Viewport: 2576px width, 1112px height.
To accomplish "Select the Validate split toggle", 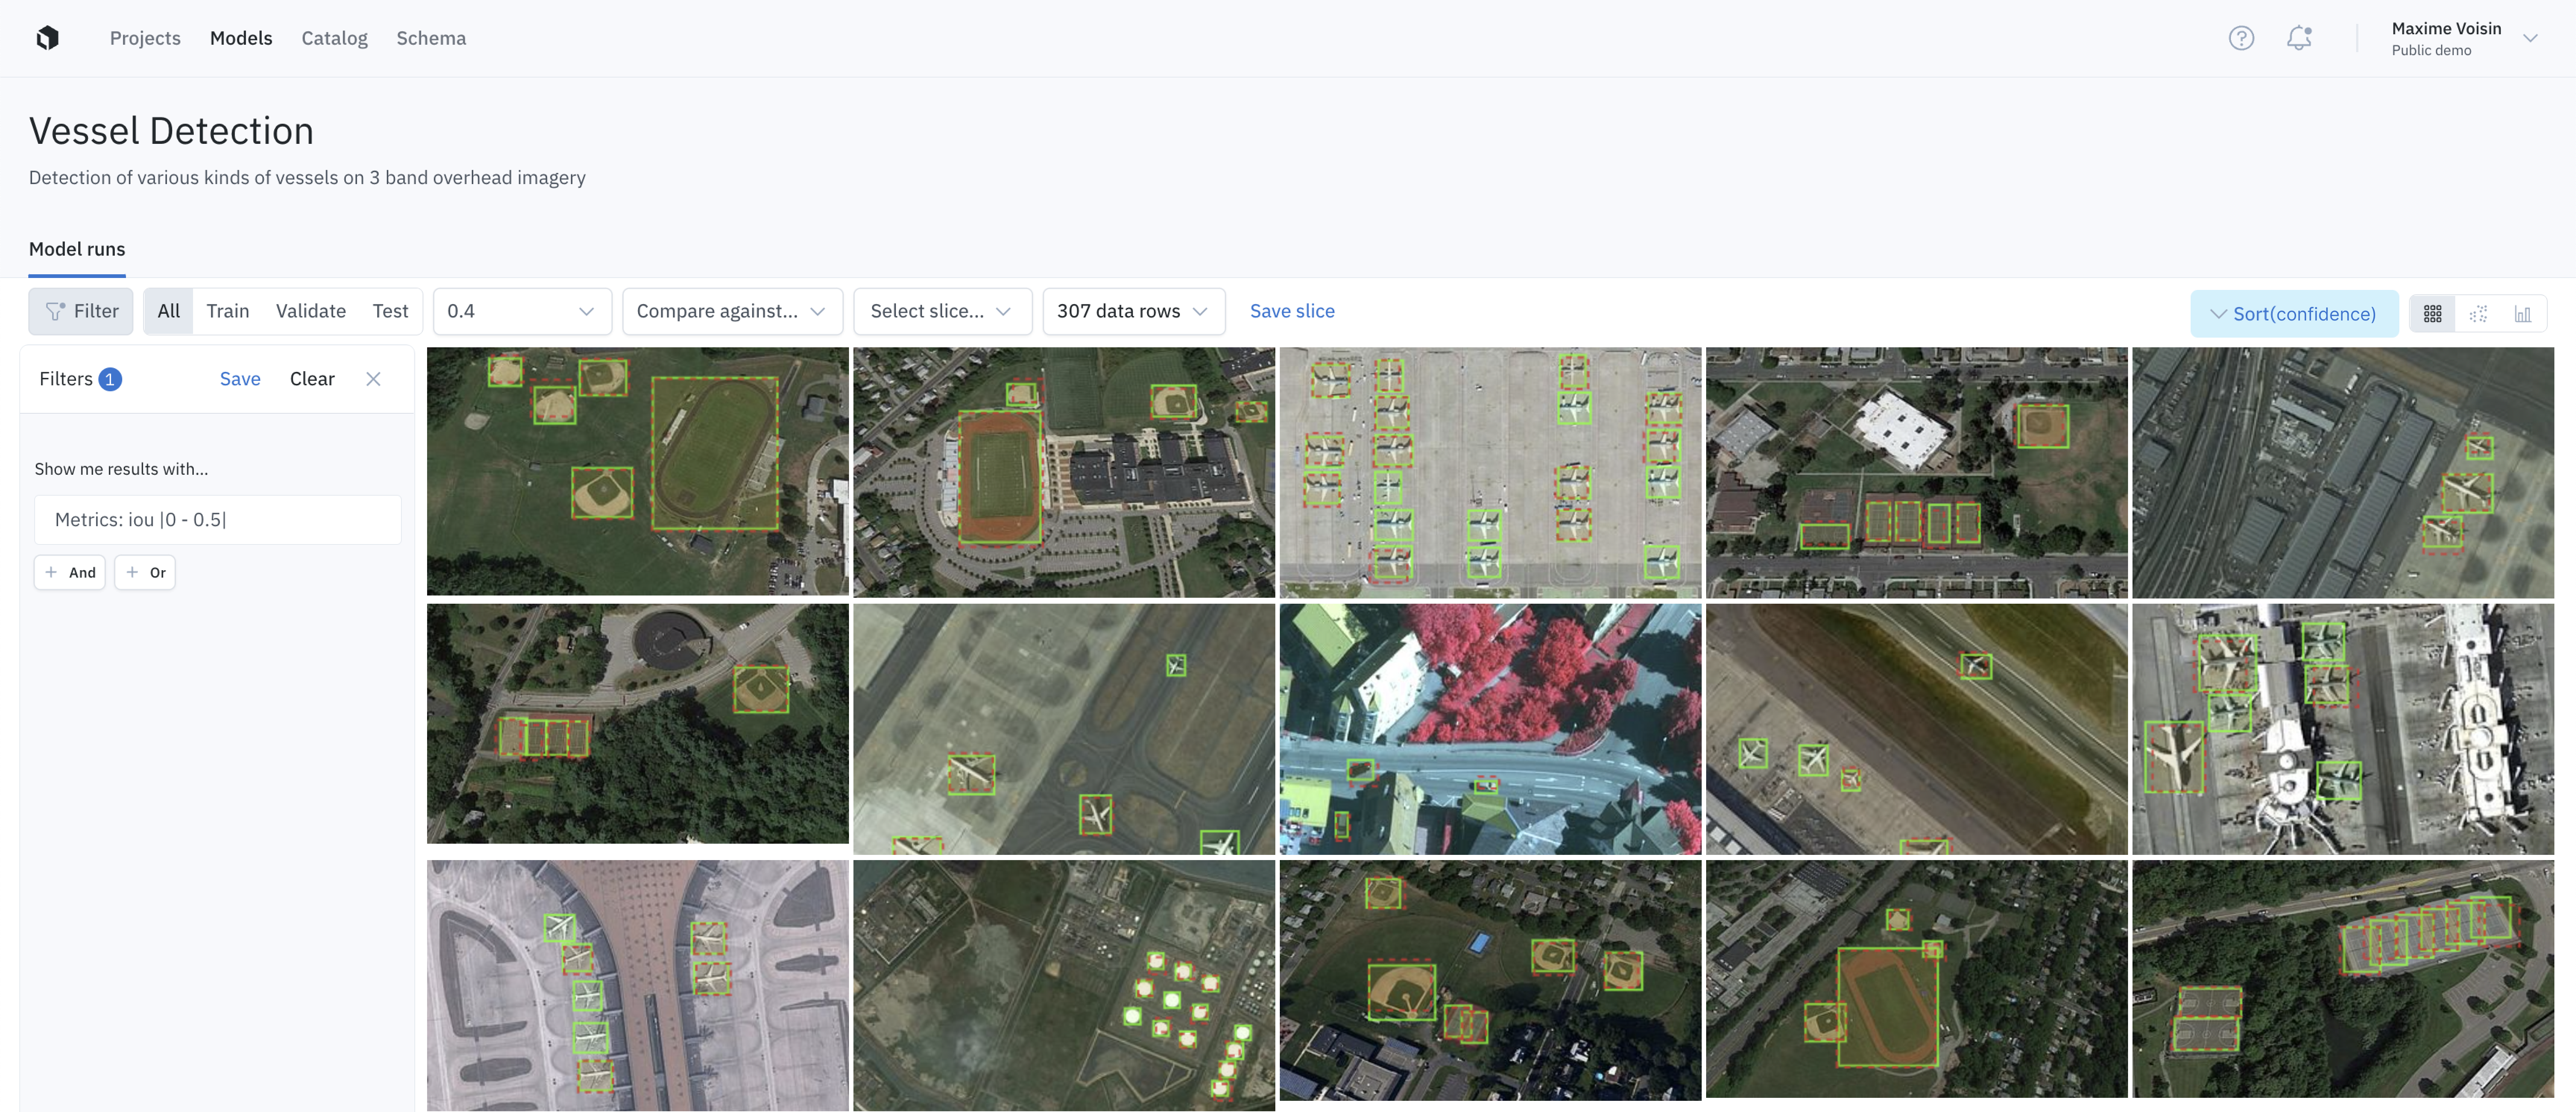I will (x=310, y=311).
